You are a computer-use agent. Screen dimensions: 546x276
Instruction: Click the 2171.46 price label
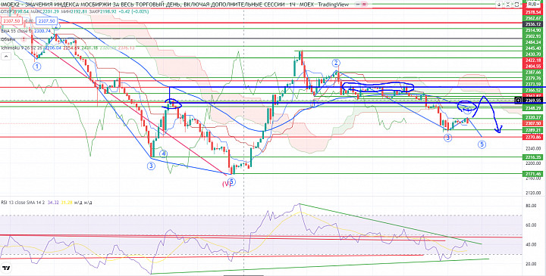coord(534,173)
